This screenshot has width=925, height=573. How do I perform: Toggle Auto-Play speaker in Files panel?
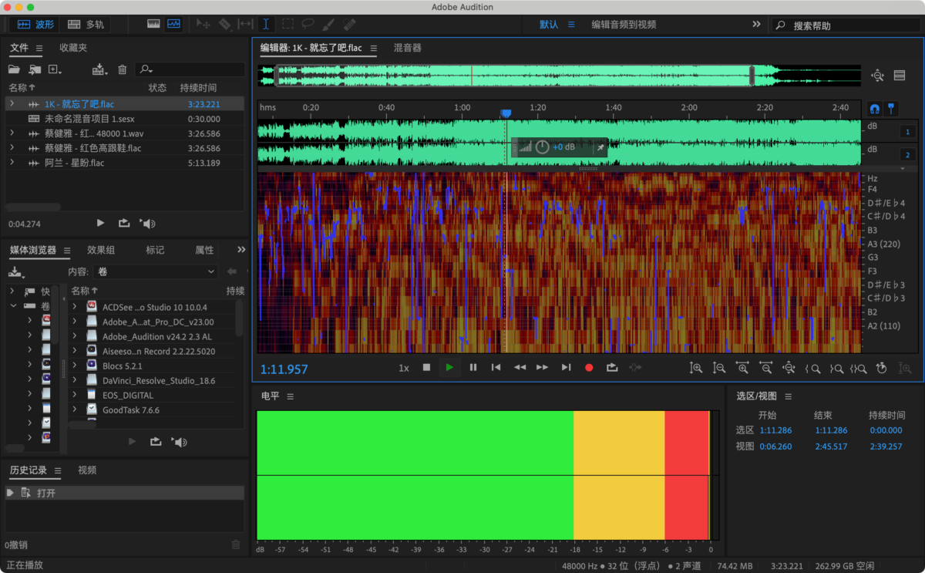coord(147,224)
